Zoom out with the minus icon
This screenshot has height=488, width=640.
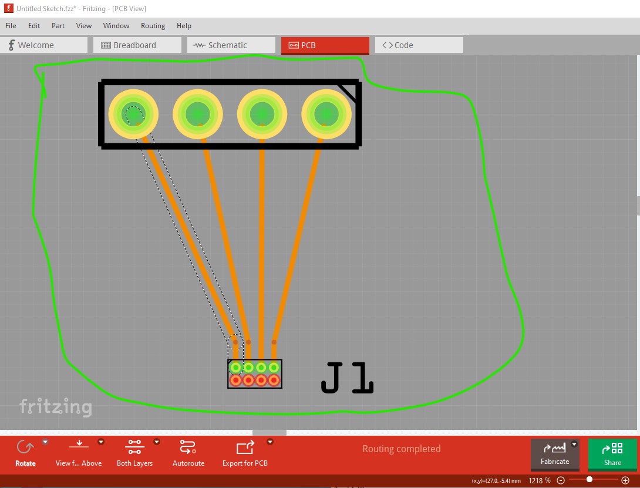561,480
